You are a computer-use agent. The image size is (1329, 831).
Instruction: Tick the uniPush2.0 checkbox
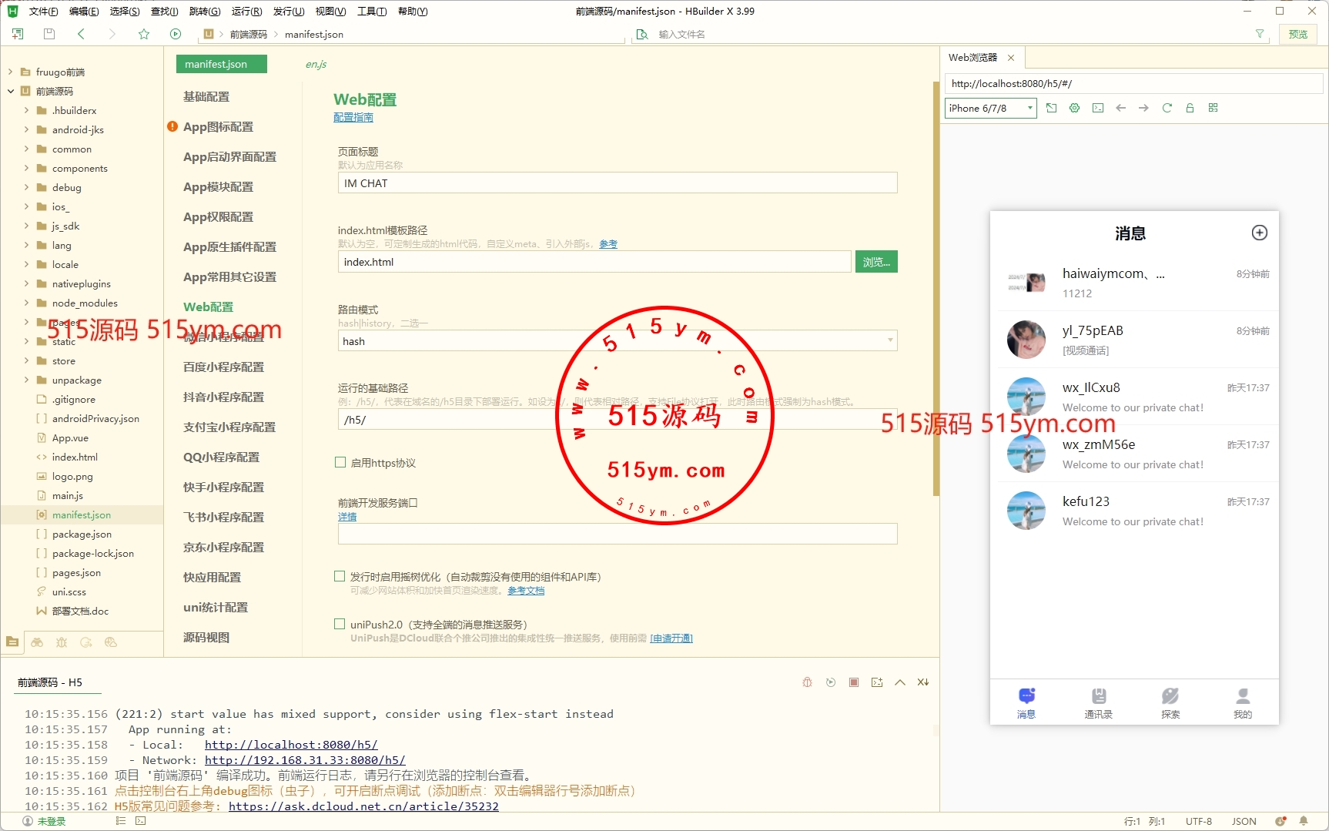(x=340, y=624)
